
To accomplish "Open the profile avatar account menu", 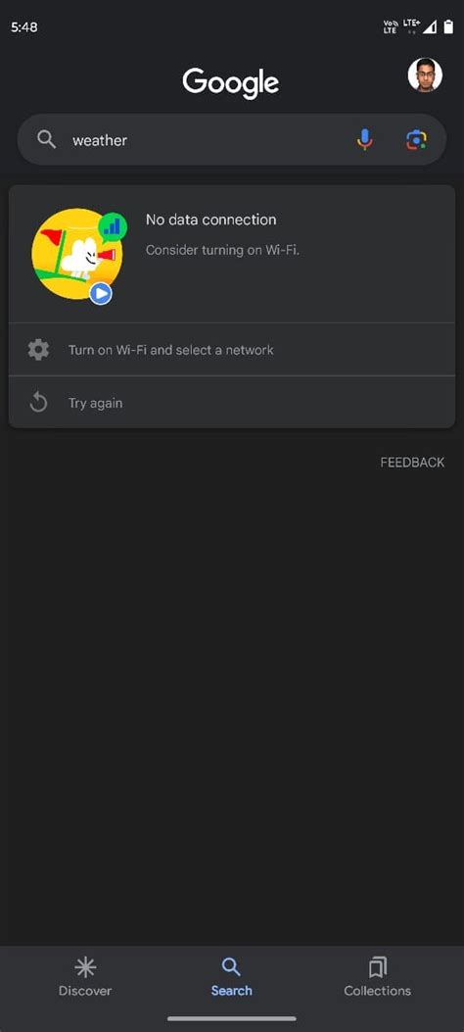I will coord(425,75).
